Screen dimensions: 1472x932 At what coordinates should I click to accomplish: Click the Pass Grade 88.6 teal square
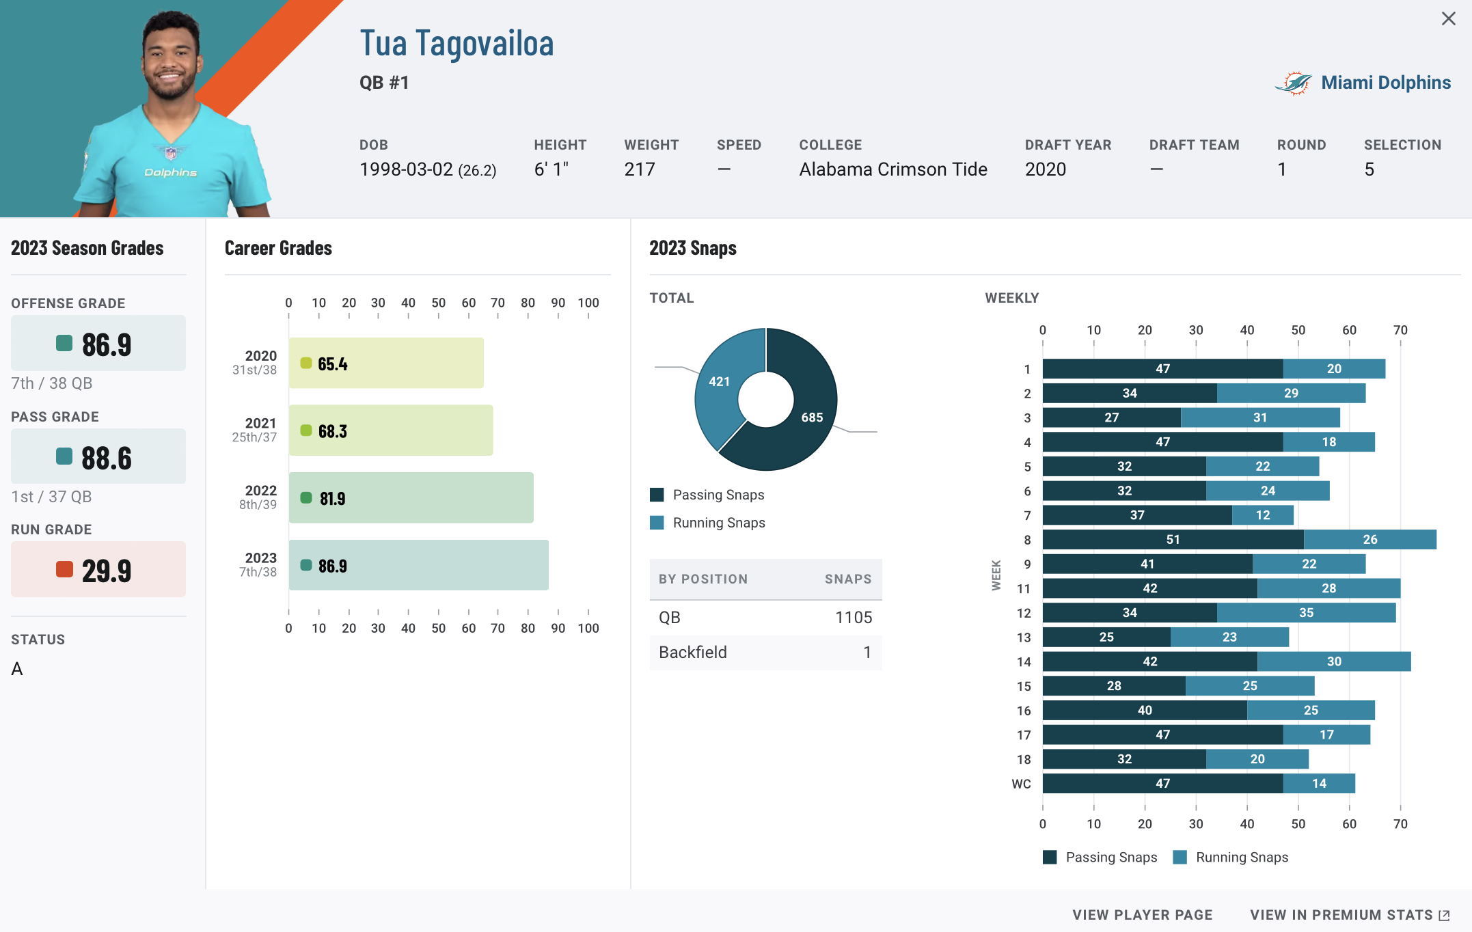[64, 456]
